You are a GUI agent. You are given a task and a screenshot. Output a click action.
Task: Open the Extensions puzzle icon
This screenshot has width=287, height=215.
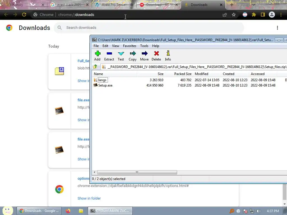[254, 15]
